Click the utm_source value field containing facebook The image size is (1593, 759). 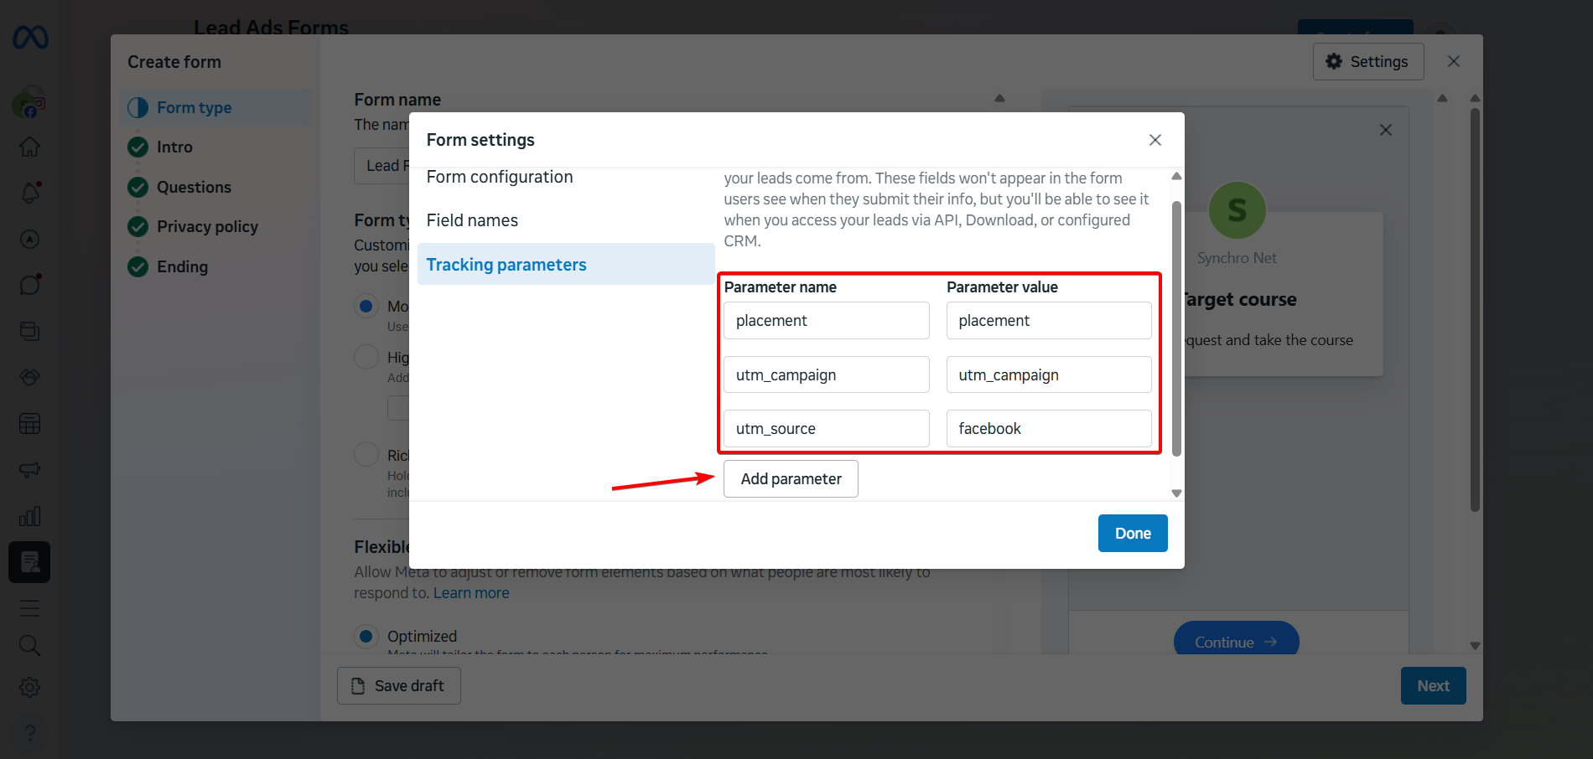[1048, 429]
